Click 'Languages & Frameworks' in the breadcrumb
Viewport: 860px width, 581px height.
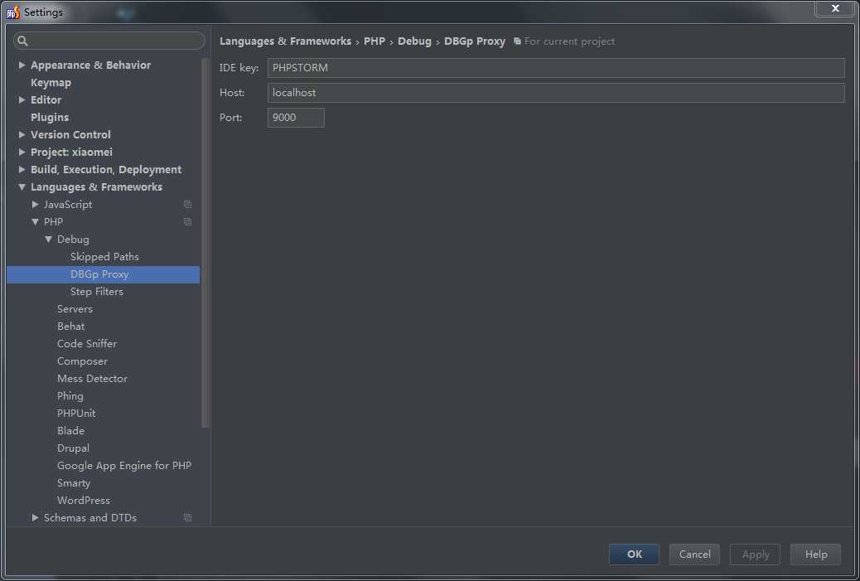point(285,41)
